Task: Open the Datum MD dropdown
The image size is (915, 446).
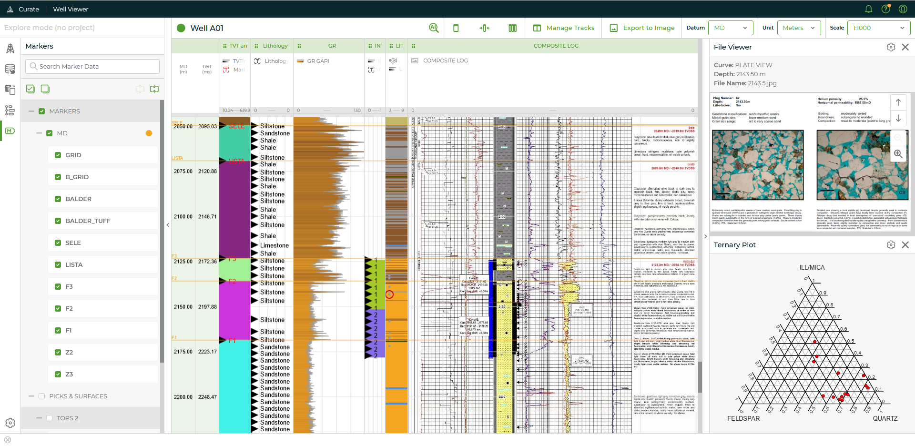Action: click(x=731, y=28)
